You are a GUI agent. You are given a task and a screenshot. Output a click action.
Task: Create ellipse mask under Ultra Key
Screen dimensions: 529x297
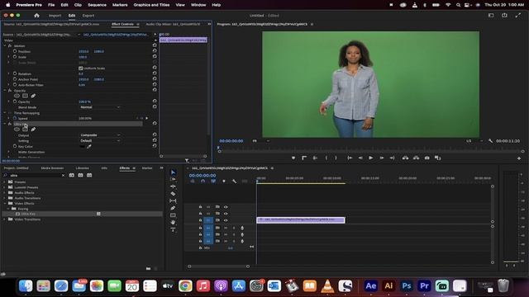17,130
